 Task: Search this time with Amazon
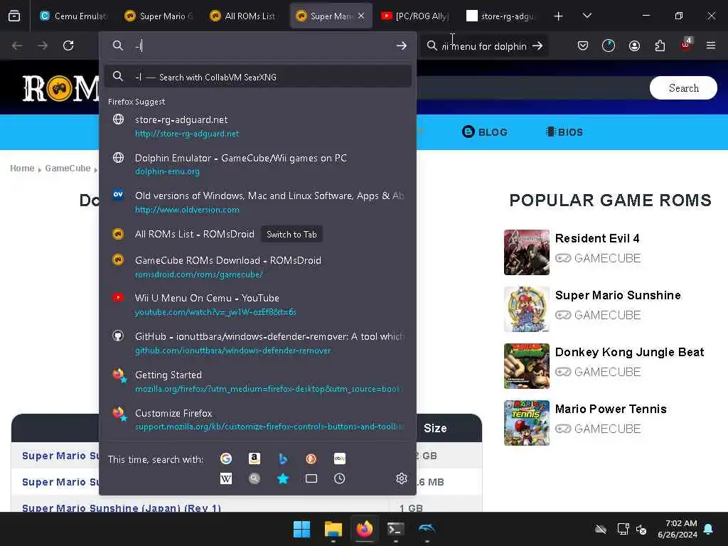pos(254,459)
